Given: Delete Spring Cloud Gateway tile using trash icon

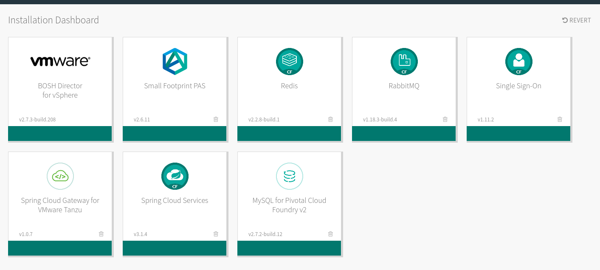Looking at the screenshot, I should pyautogui.click(x=101, y=234).
